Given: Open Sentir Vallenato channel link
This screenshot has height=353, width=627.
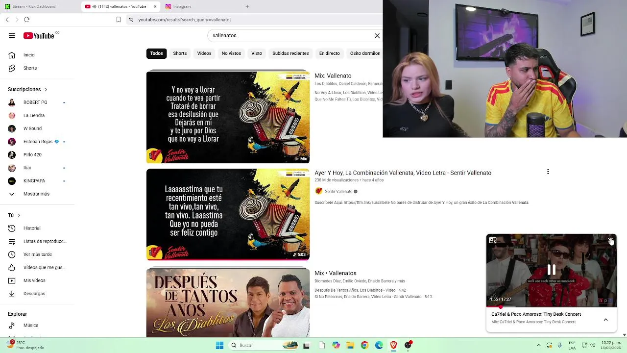Looking at the screenshot, I should (338, 191).
